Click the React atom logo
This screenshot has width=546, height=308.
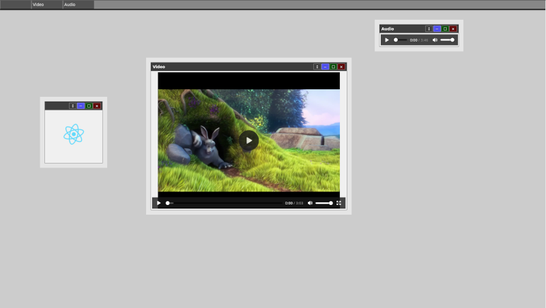click(74, 134)
